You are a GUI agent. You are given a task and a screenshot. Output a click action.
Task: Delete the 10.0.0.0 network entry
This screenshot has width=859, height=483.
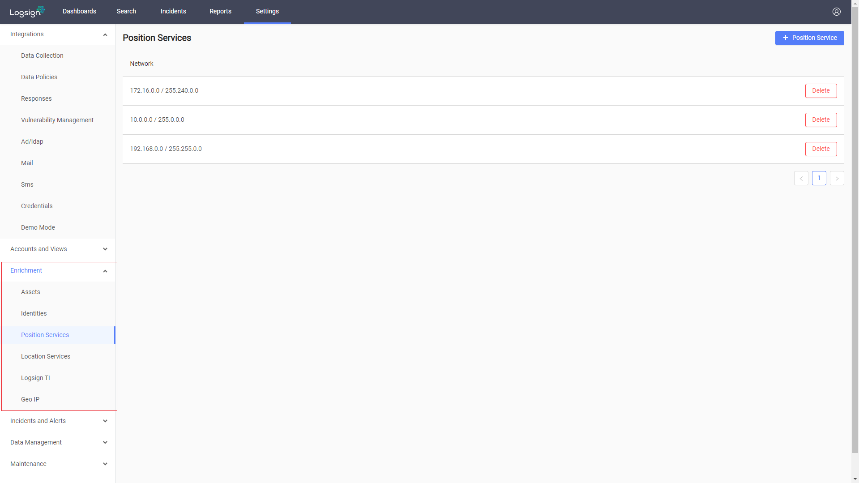(x=821, y=120)
